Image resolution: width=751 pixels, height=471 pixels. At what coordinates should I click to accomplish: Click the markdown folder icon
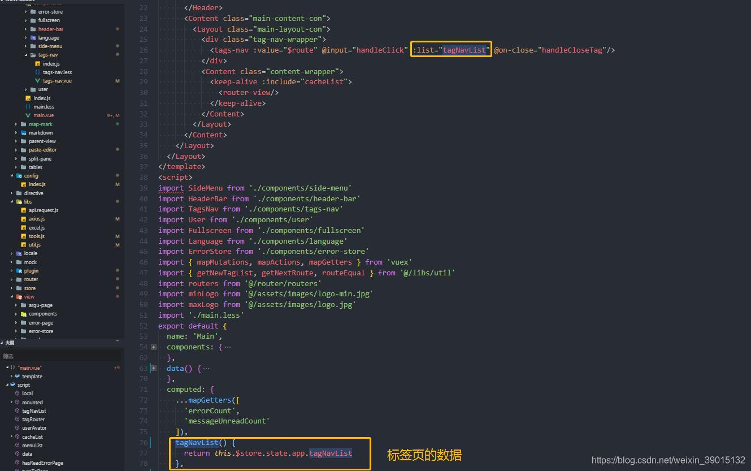23,133
